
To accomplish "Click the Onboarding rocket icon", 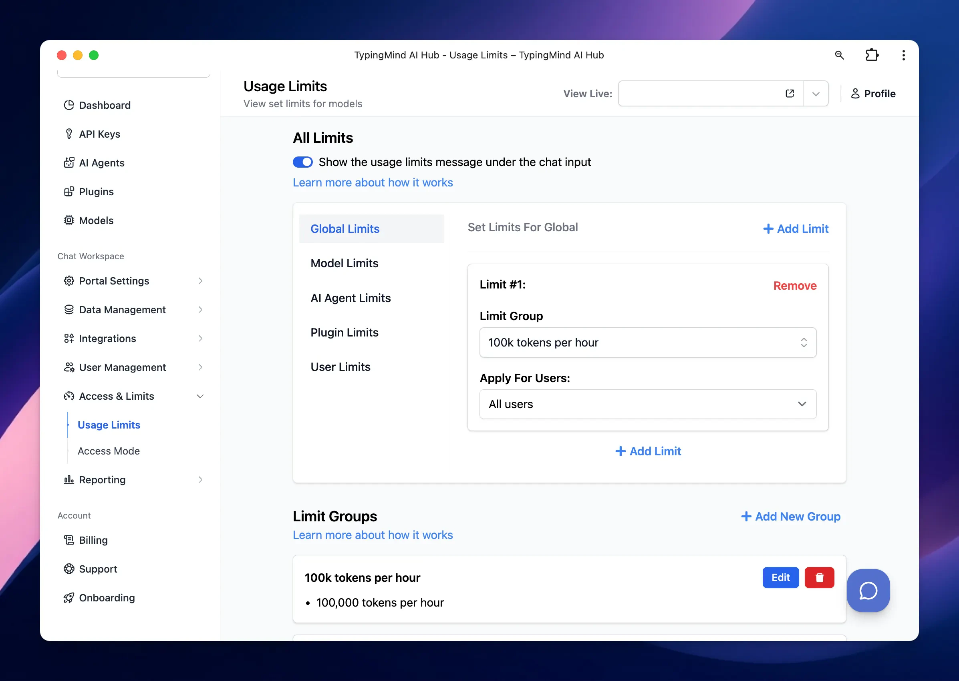I will coord(69,598).
